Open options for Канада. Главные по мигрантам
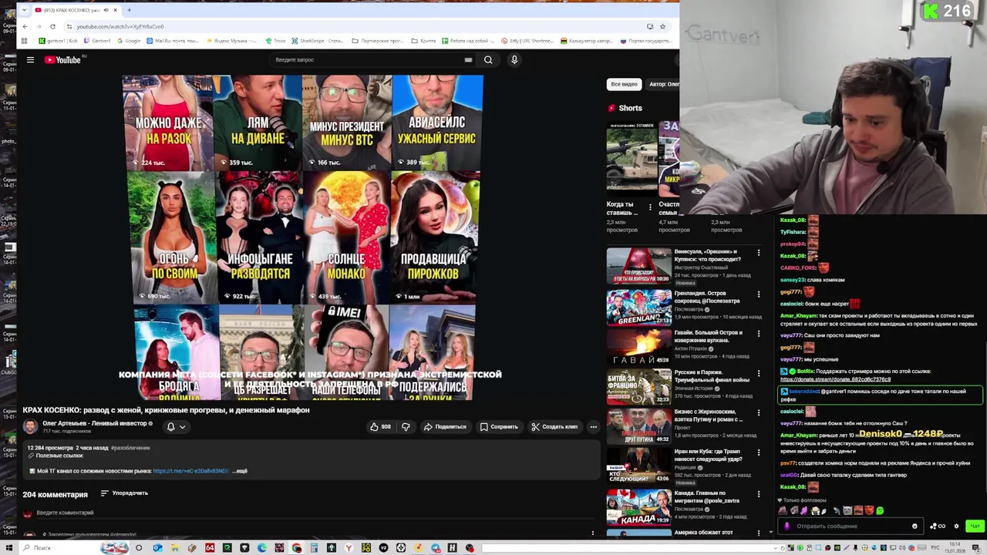The height and width of the screenshot is (555, 987). [x=758, y=496]
